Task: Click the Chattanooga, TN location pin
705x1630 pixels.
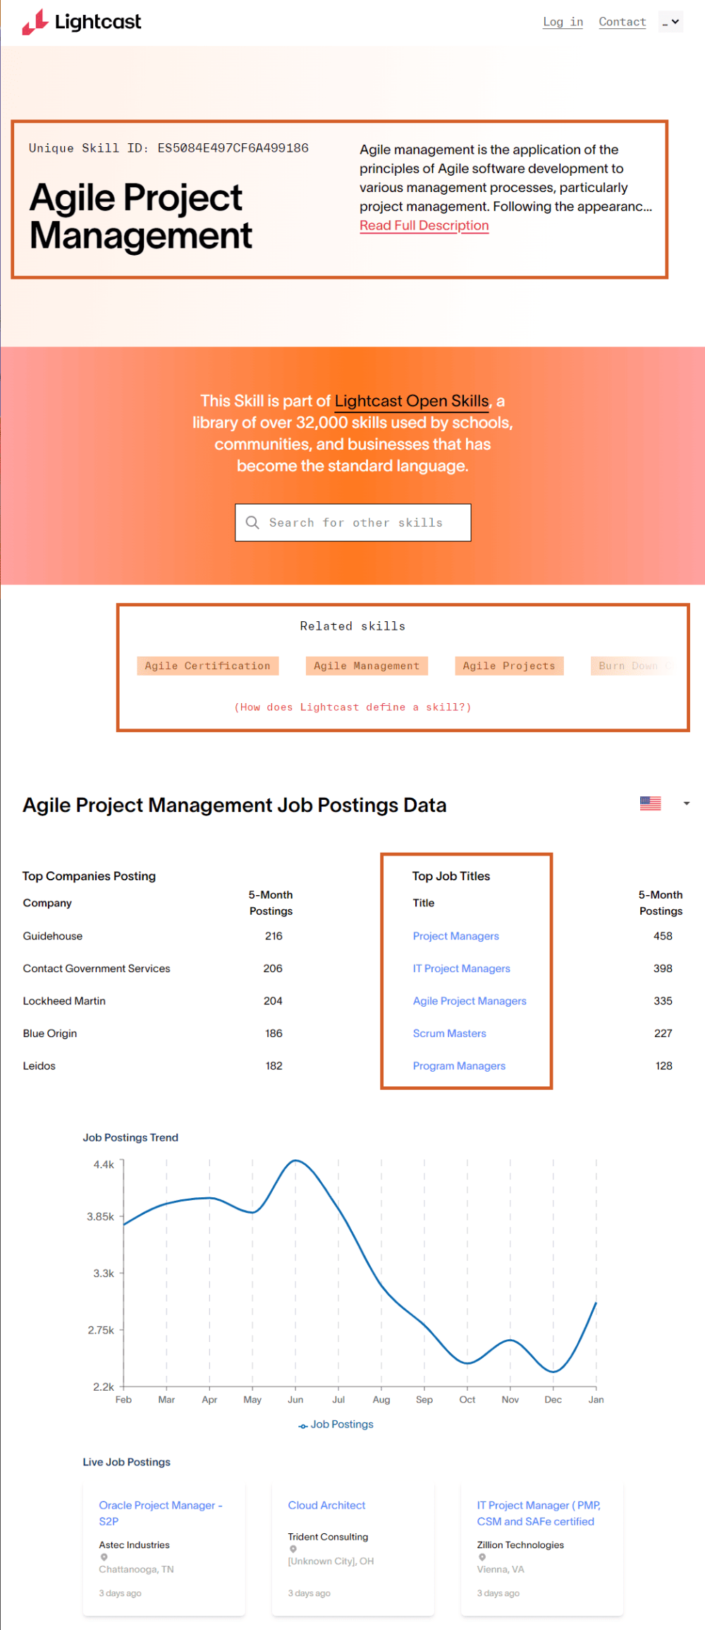Action: [x=104, y=1557]
